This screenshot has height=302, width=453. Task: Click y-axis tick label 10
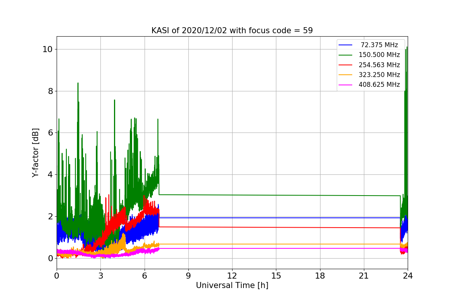point(48,49)
